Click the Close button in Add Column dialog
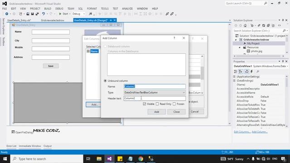Screen dimensions: 290x163 [x=176, y=112]
